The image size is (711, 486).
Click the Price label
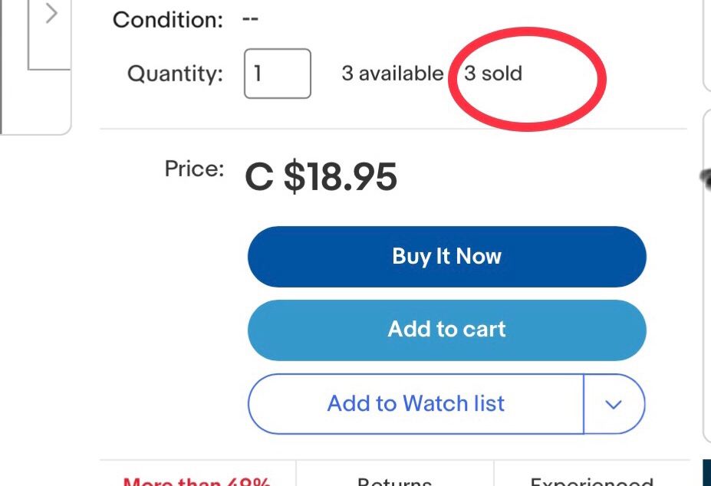pos(194,169)
